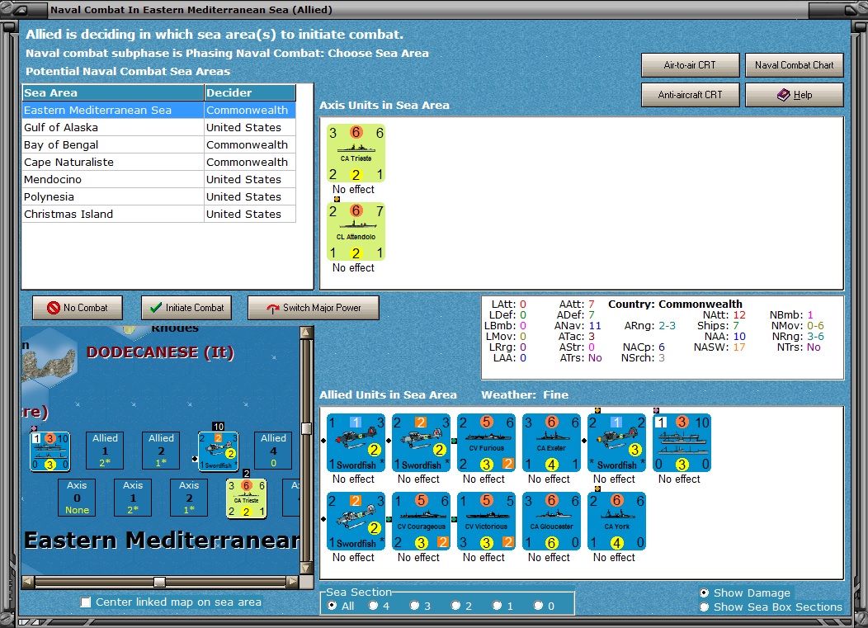Select sea section 3 radio button
This screenshot has width=868, height=628.
point(414,606)
